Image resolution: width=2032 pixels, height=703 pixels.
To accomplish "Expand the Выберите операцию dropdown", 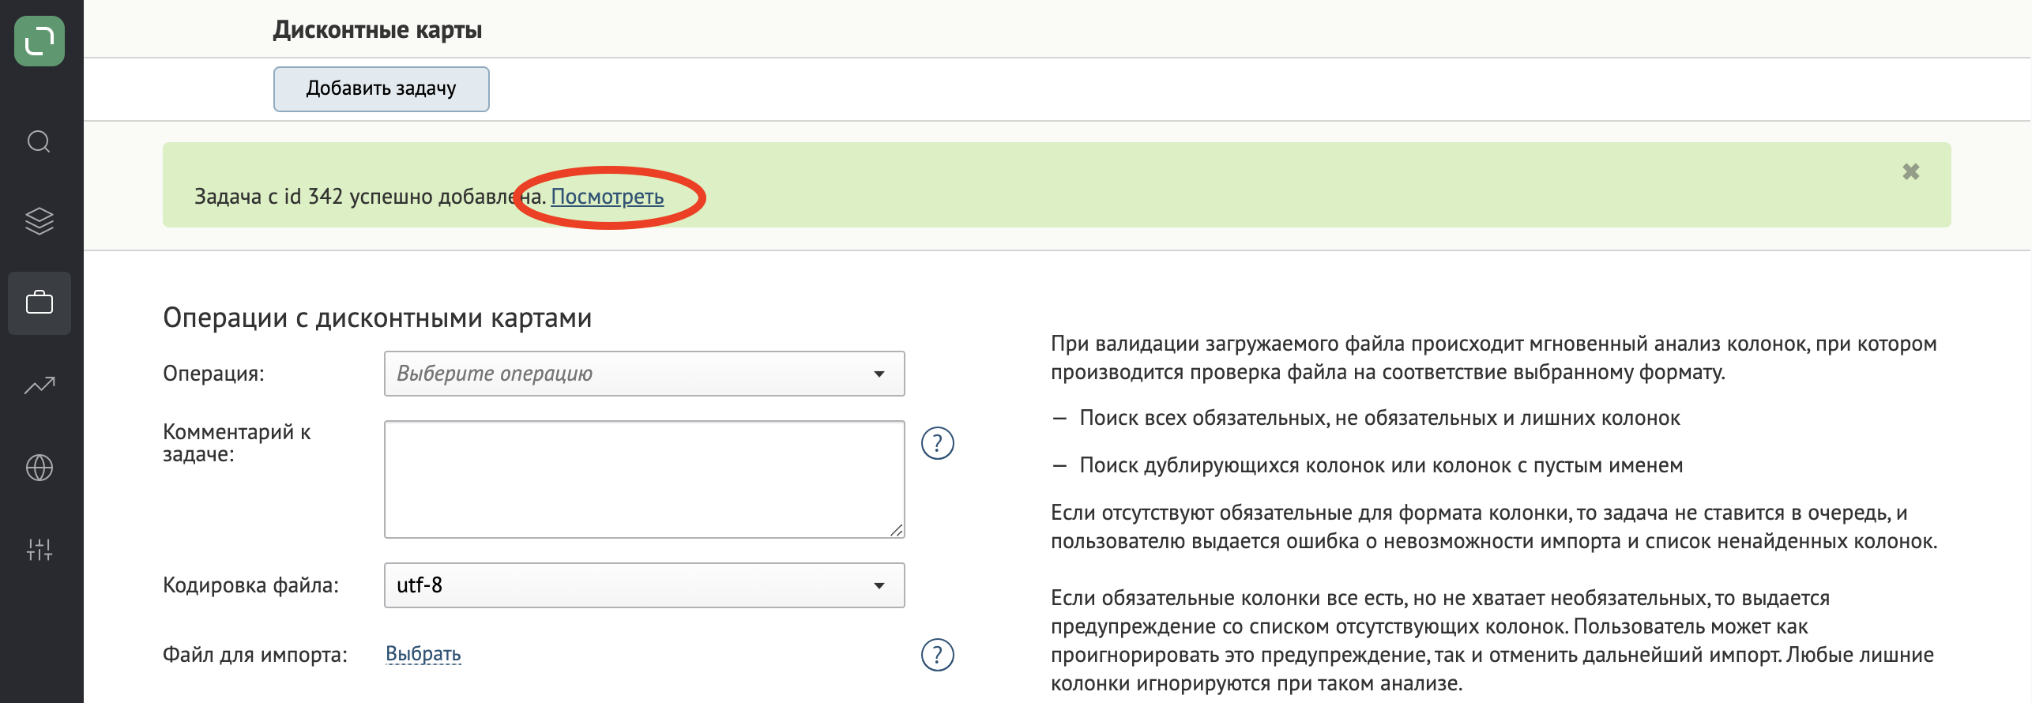I will pyautogui.click(x=645, y=374).
